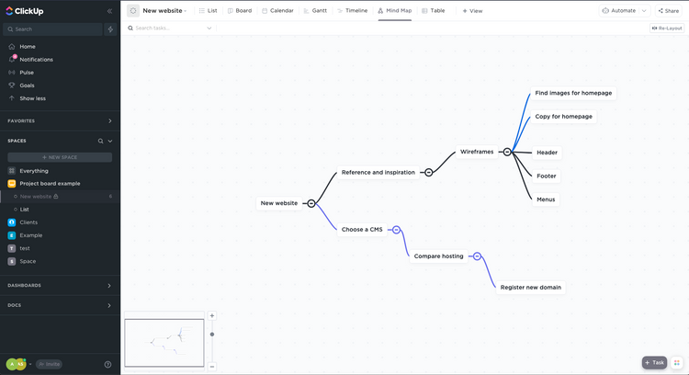Click the New Space button

(x=60, y=157)
